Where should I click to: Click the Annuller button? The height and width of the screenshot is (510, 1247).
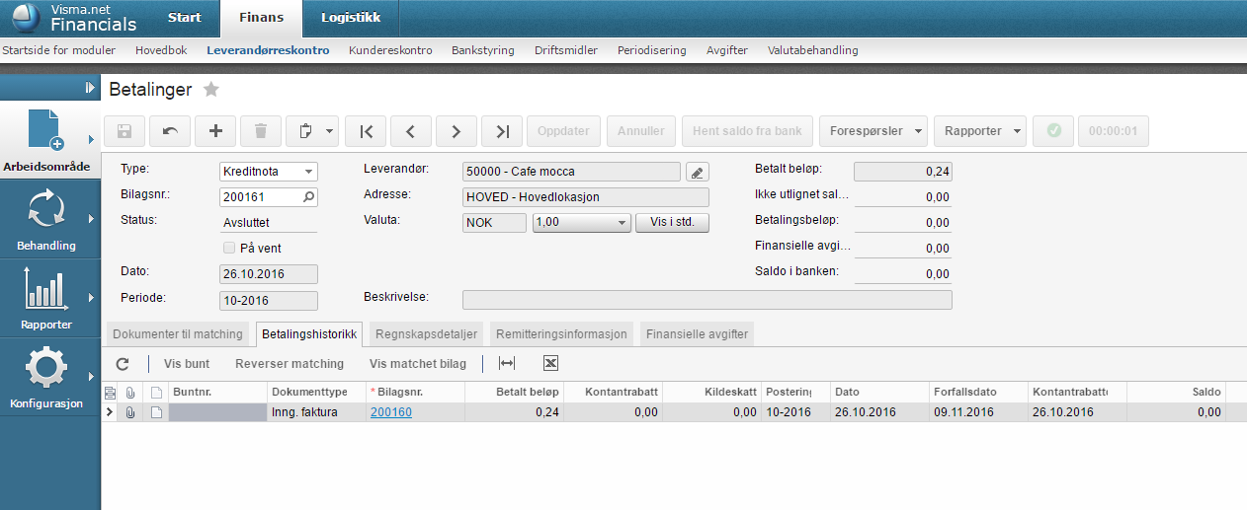(641, 130)
